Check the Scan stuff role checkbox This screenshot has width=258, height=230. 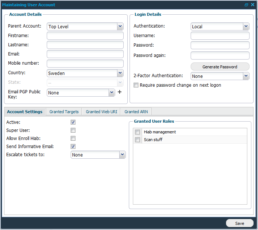(137, 140)
